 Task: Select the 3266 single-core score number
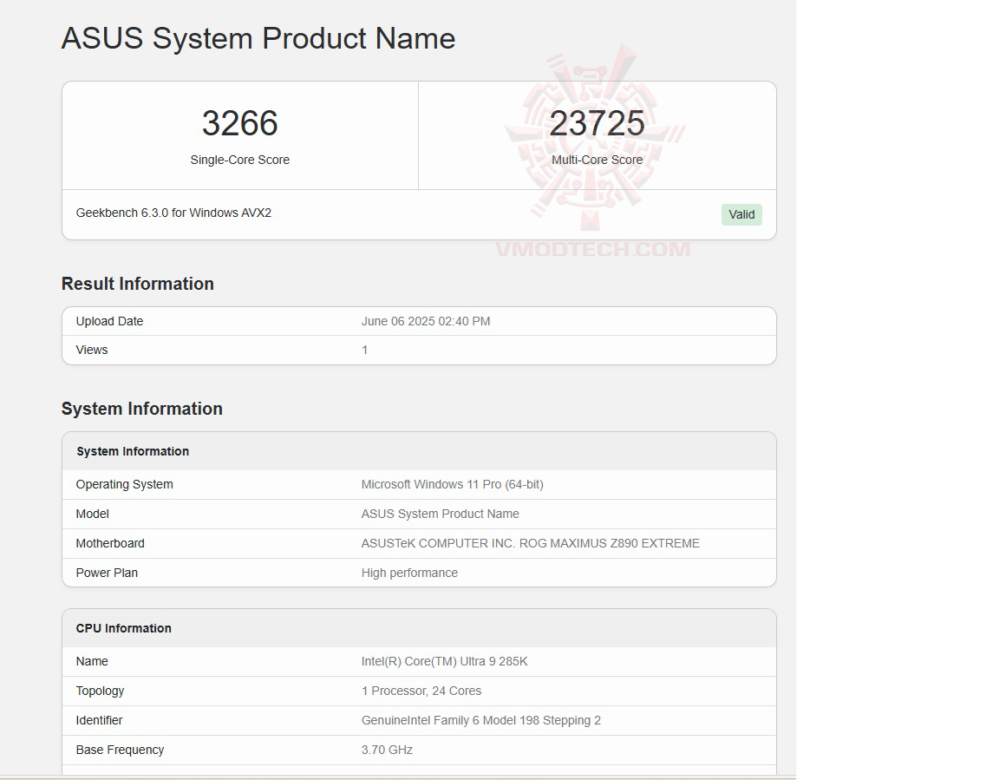[x=239, y=123]
